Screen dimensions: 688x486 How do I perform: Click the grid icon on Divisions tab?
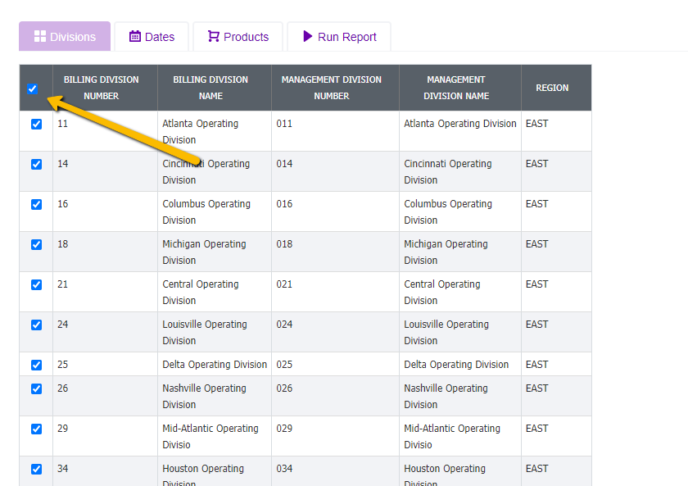click(x=39, y=37)
